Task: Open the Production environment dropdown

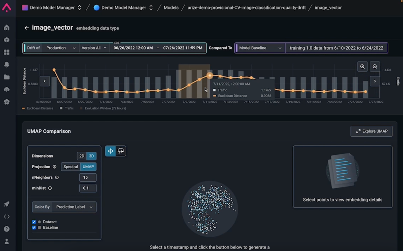Action: pyautogui.click(x=61, y=48)
